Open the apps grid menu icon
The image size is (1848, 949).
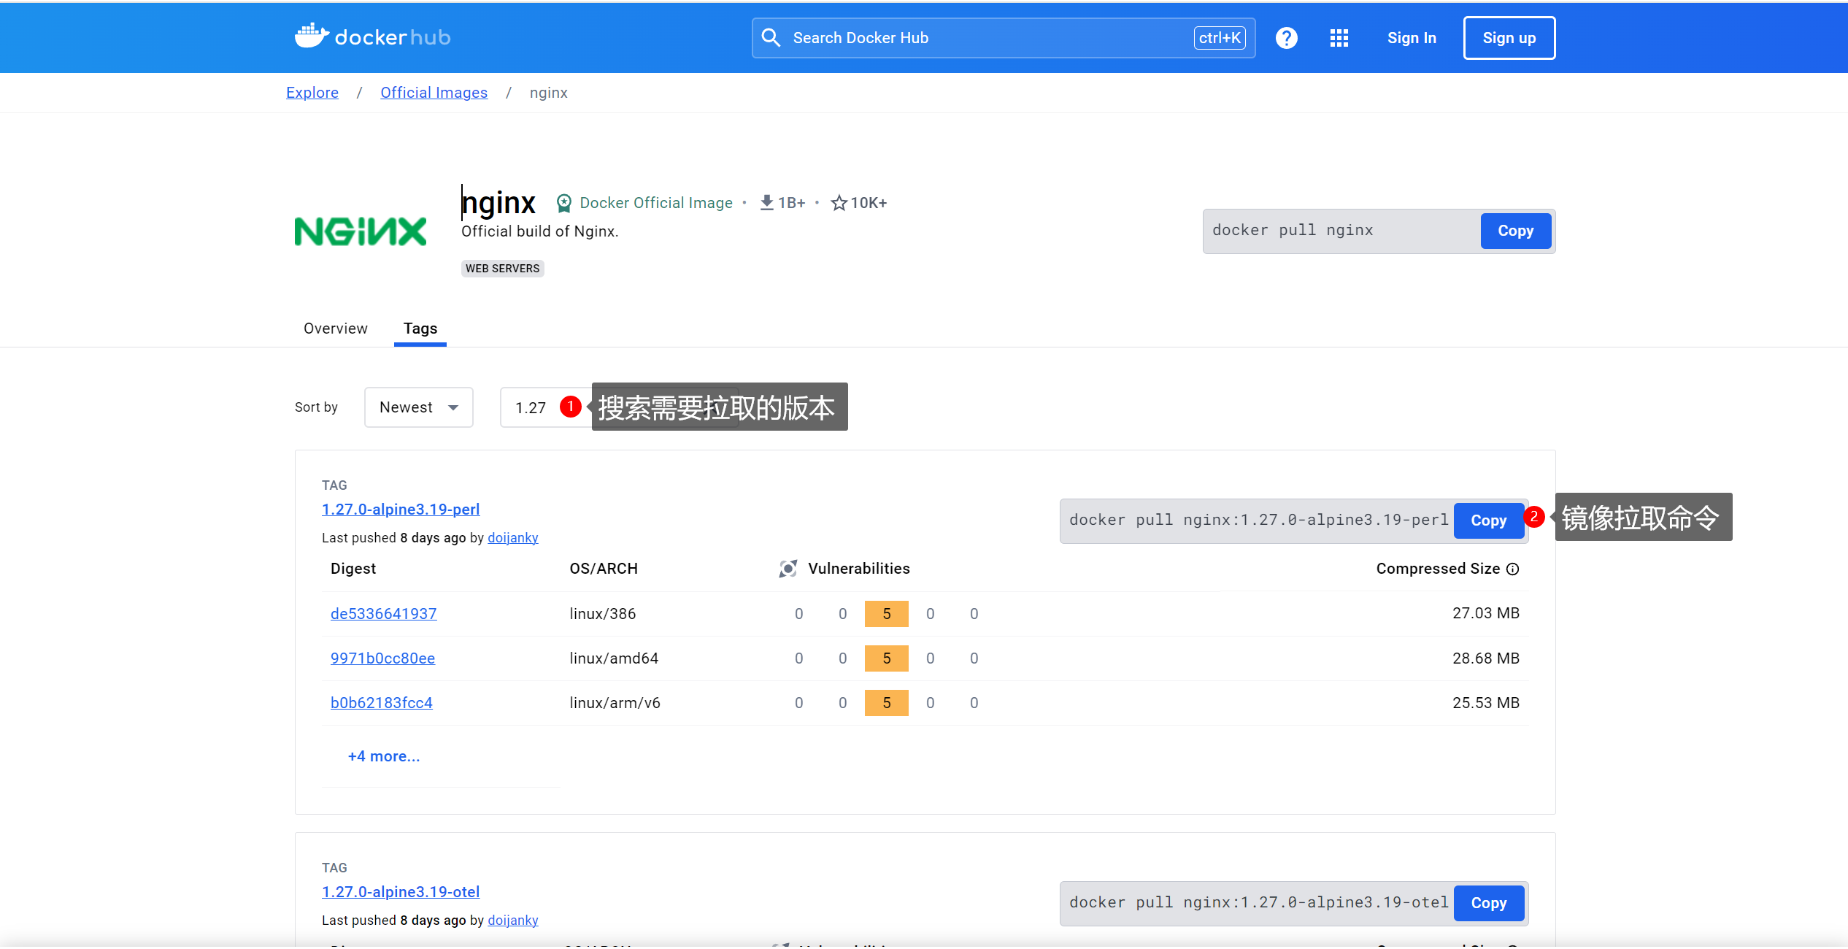1339,38
